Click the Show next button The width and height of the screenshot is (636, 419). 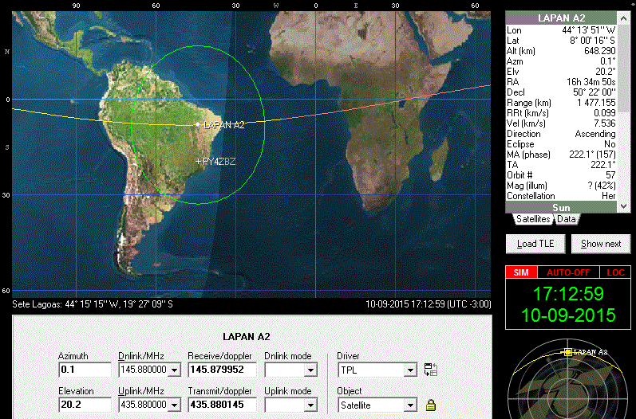[x=601, y=244]
